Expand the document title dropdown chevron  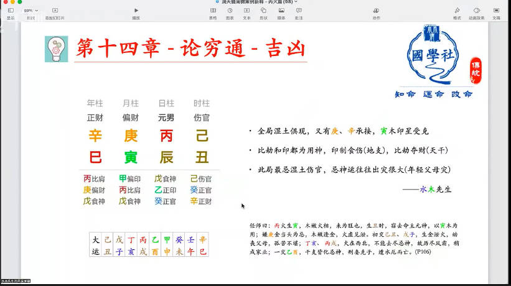tap(297, 2)
